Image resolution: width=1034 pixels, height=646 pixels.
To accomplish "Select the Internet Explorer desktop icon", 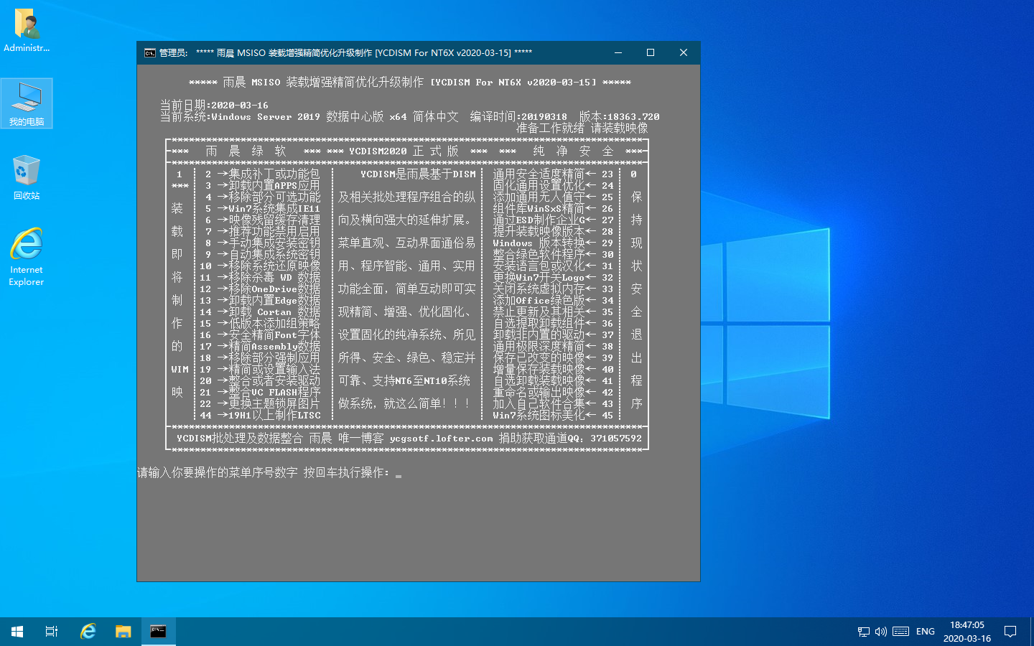I will [x=27, y=257].
